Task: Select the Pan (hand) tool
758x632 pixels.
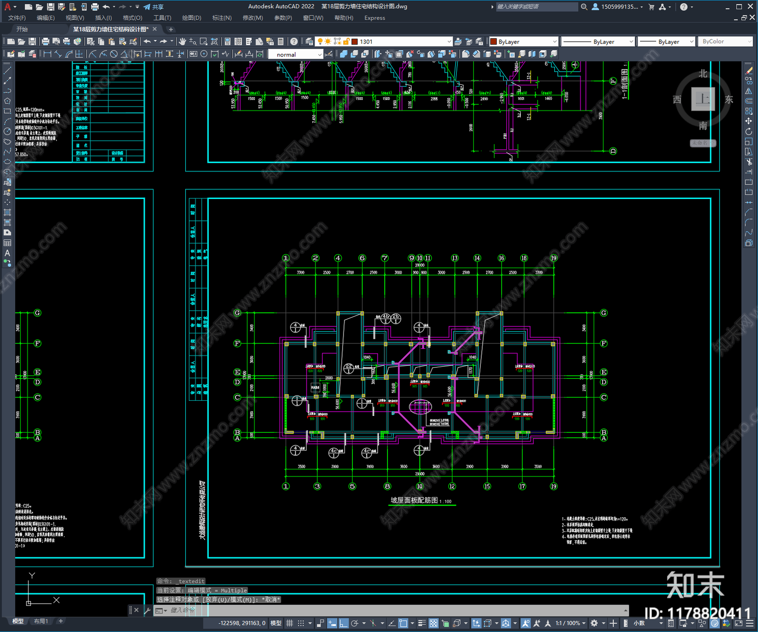Action: 182,42
